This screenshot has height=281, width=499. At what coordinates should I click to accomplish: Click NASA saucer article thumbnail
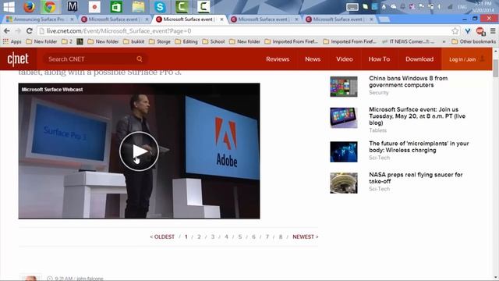coord(344,183)
